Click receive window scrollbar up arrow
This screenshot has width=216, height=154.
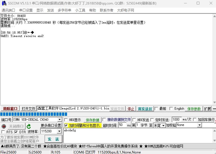[x=215, y=16]
